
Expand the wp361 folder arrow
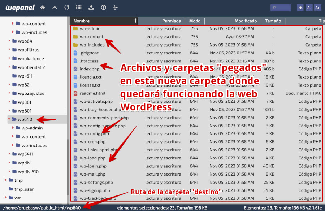pos(9,102)
